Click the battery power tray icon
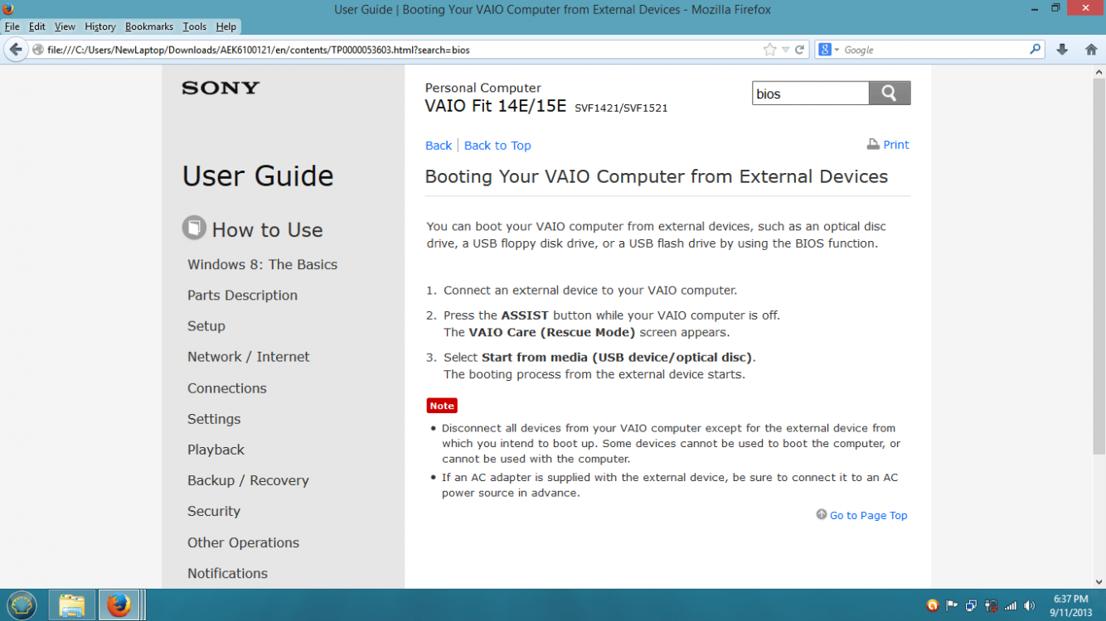 pos(990,606)
